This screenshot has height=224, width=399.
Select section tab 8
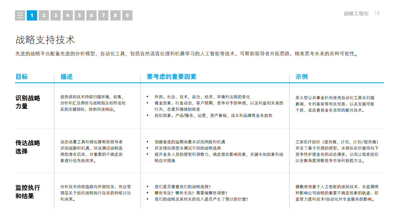tap(115, 15)
